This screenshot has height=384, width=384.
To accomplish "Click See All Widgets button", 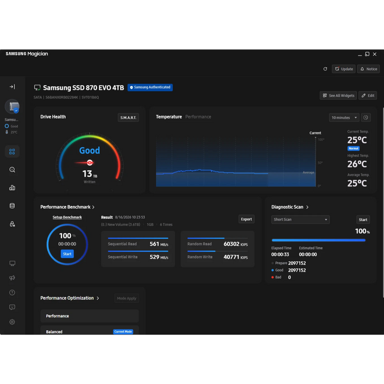I will coord(338,95).
